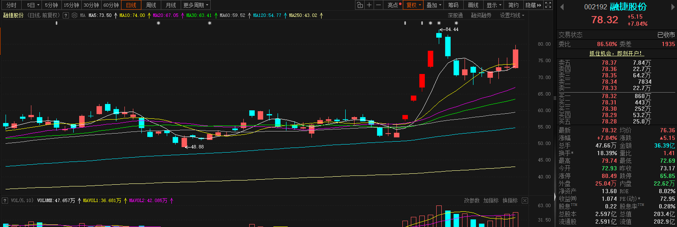This screenshot has width=677, height=227.
Task: Click the MA10 up arrow indicator
Action: (x=149, y=15)
